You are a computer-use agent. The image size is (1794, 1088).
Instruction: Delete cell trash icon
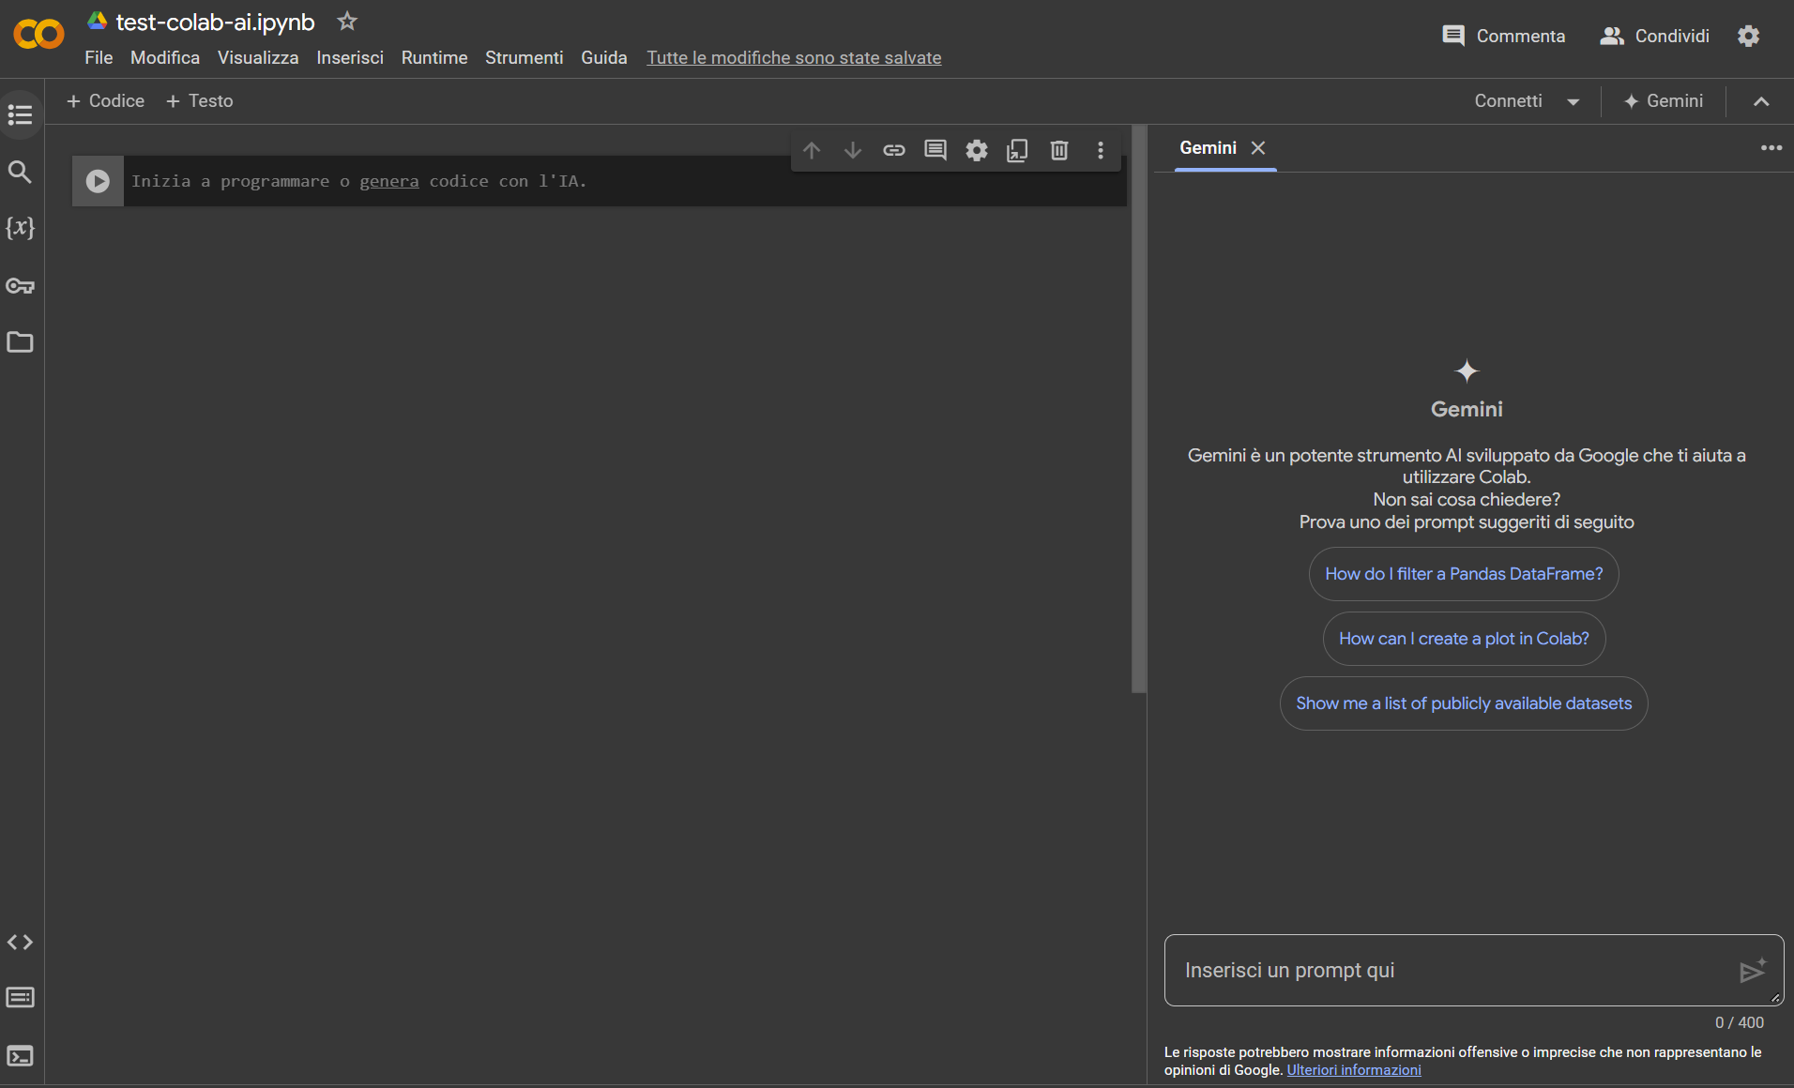[1059, 150]
